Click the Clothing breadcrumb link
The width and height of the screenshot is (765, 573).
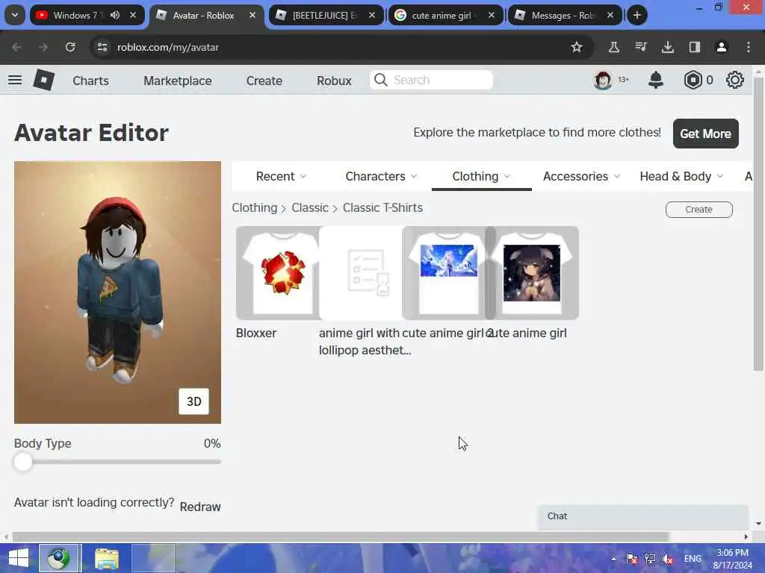pyautogui.click(x=254, y=207)
